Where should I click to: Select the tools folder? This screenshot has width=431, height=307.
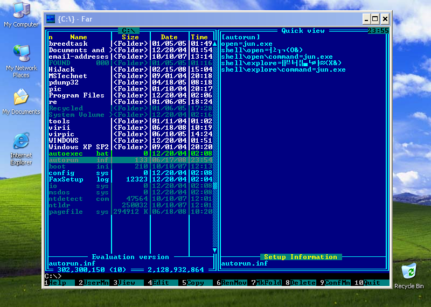tap(130, 121)
